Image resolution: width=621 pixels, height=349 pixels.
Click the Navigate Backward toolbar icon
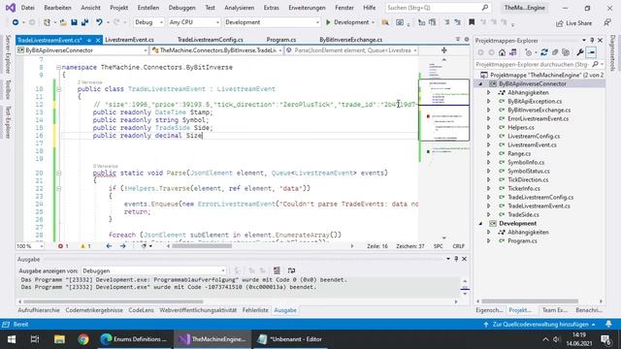click(16, 22)
